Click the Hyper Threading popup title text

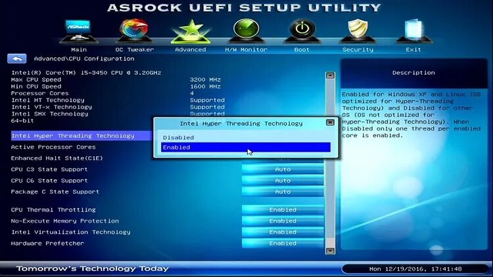[241, 124]
